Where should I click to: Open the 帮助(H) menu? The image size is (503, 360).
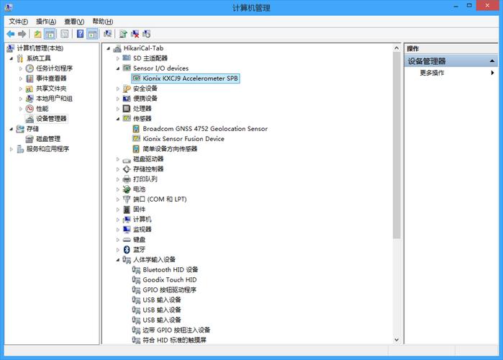coord(103,22)
